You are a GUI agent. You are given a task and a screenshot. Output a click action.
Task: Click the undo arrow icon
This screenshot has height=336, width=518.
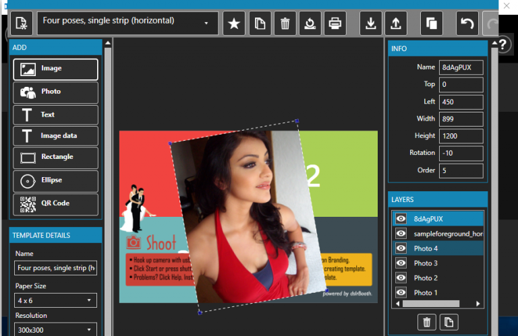tap(467, 23)
